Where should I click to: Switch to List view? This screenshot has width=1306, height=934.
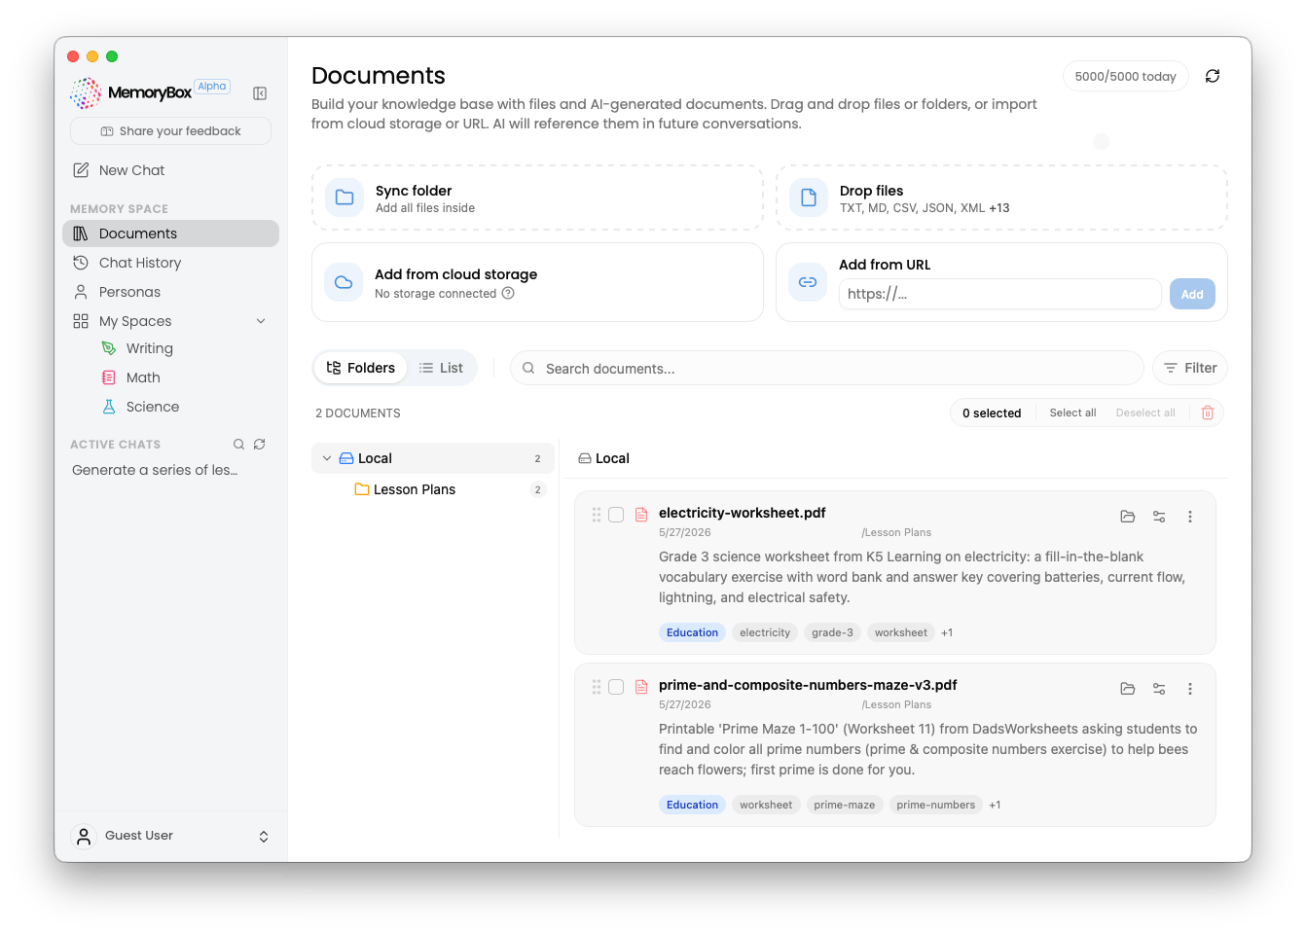[x=441, y=368]
